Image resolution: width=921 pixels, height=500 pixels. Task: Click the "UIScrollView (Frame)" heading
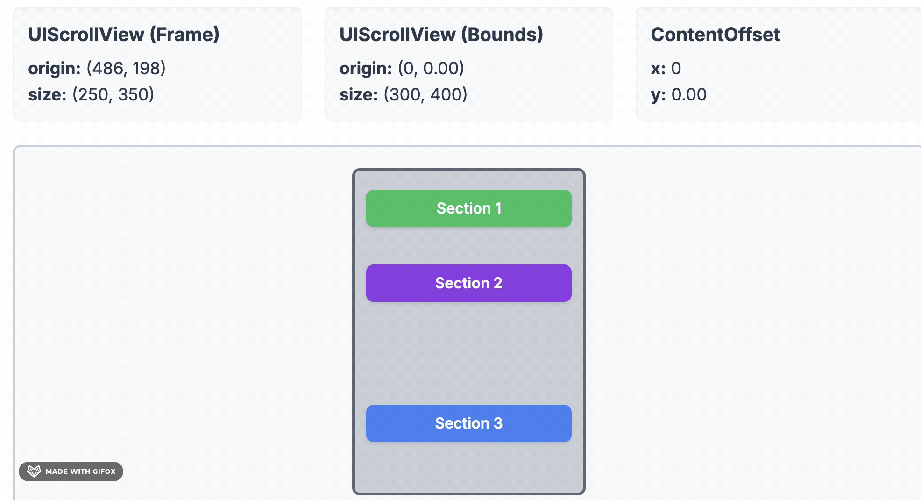click(x=124, y=35)
